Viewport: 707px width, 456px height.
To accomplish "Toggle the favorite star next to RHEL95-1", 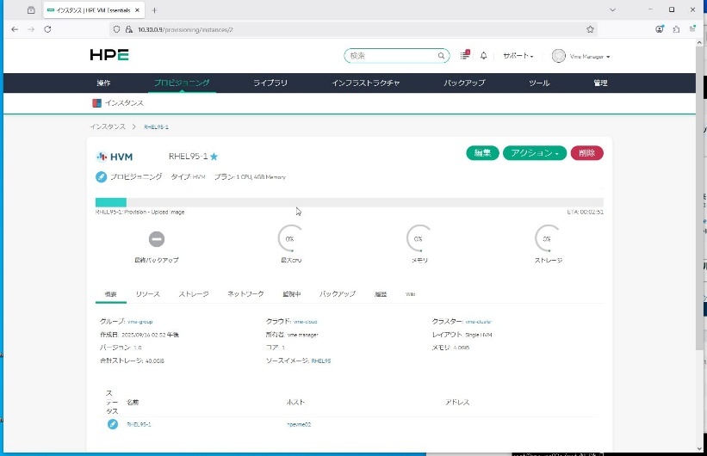I will (214, 157).
